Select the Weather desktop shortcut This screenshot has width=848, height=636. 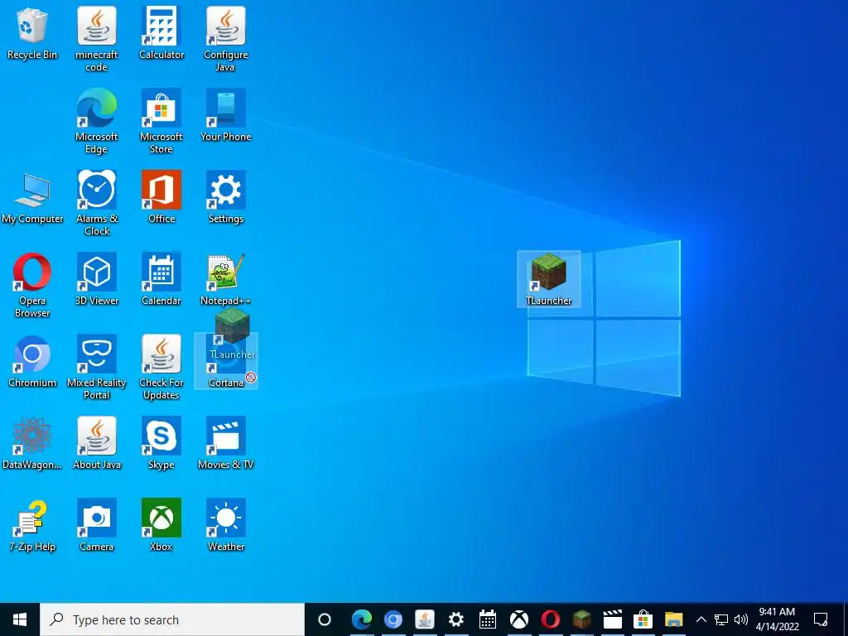pyautogui.click(x=225, y=526)
